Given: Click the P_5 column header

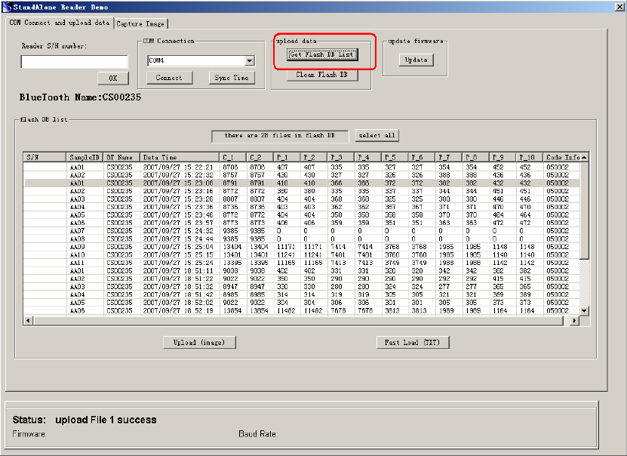Looking at the screenshot, I should pos(395,157).
